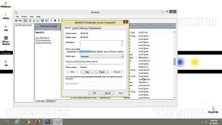Open Internet Explorer from the taskbar

(x=17, y=122)
